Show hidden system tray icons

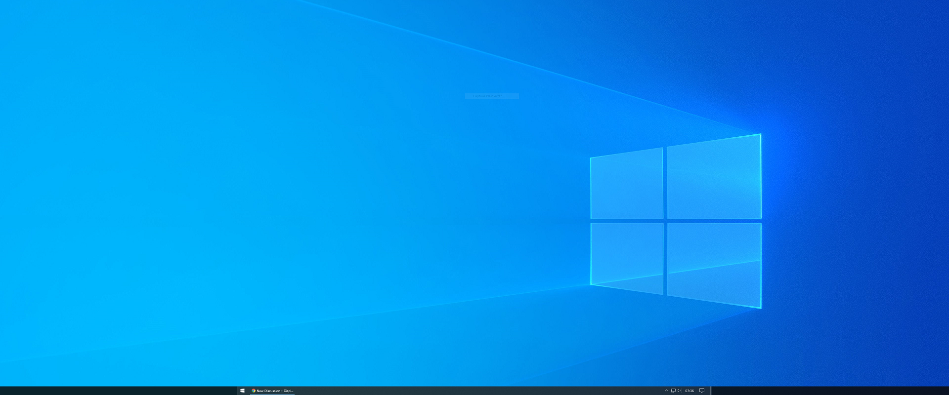tap(666, 391)
